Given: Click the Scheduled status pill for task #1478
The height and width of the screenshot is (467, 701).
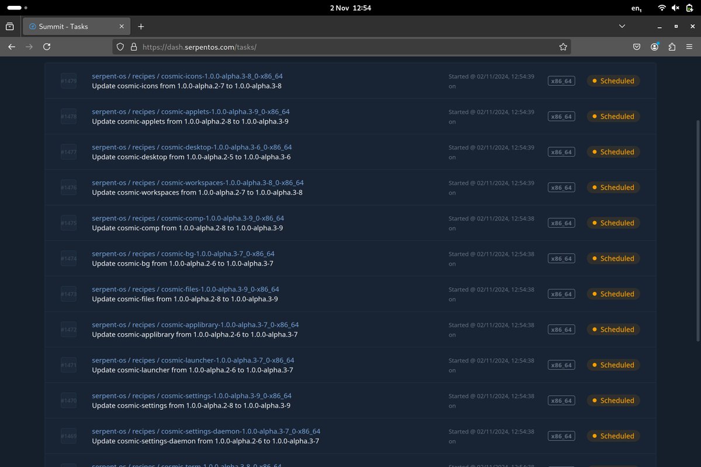Looking at the screenshot, I should [613, 116].
